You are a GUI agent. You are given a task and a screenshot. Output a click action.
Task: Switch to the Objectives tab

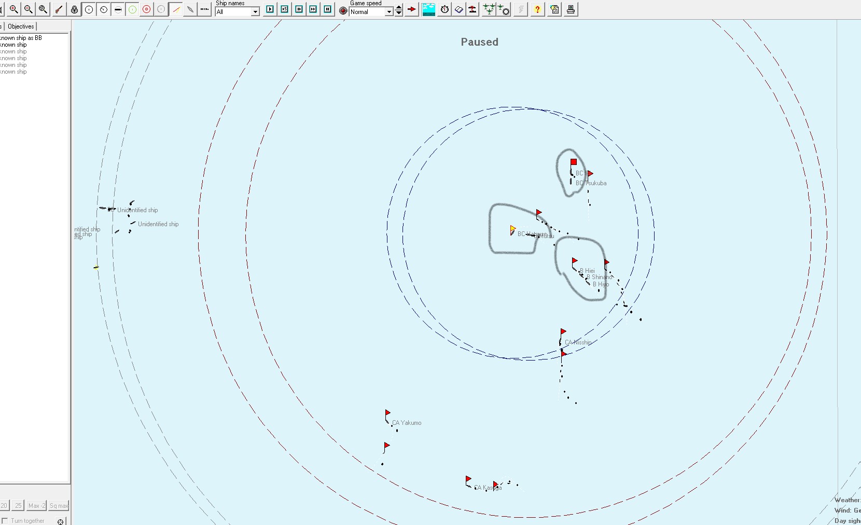pyautogui.click(x=21, y=26)
